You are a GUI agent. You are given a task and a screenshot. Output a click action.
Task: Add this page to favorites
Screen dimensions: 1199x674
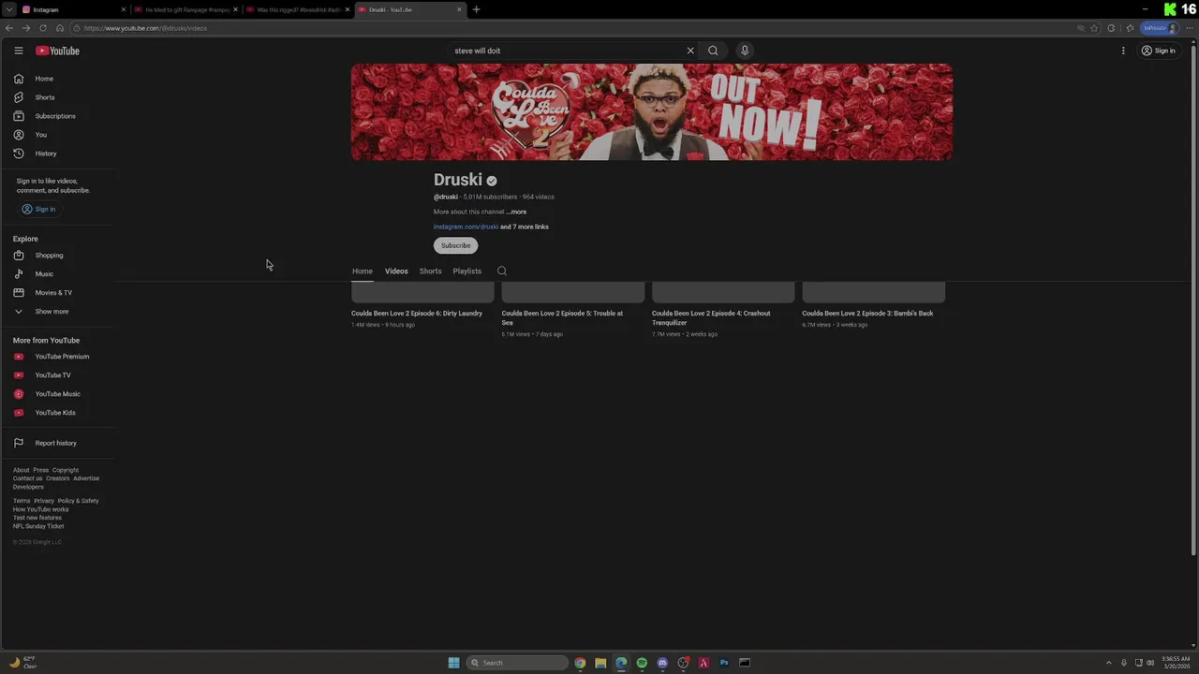click(x=1094, y=28)
